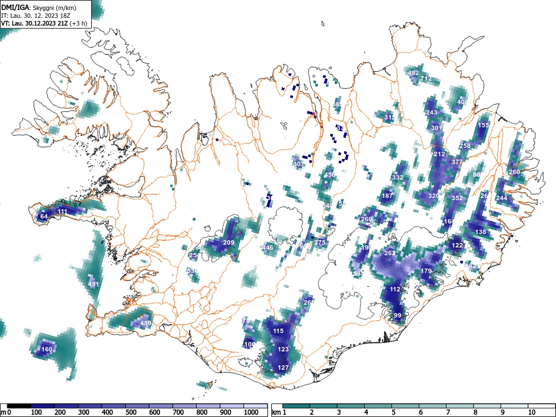Click the '138' visibility value on the map
Viewport: 556px width, 417px height.
pyautogui.click(x=480, y=232)
